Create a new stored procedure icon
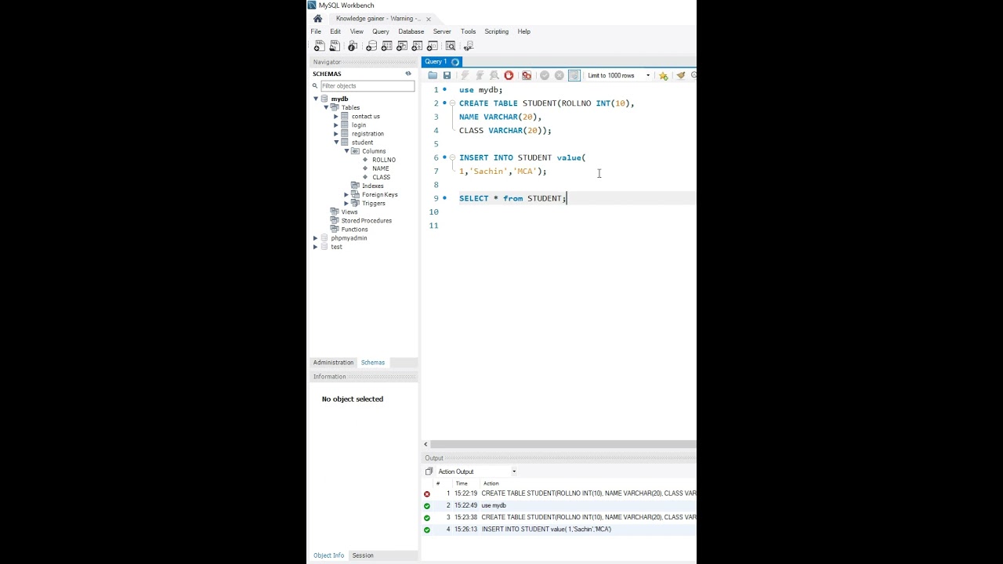 [x=417, y=46]
